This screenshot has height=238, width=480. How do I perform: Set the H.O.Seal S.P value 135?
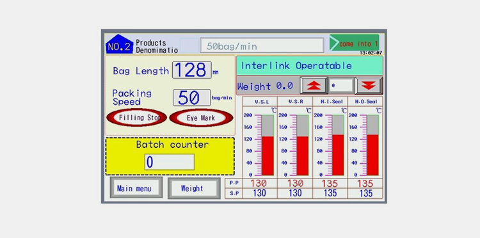pyautogui.click(x=365, y=193)
